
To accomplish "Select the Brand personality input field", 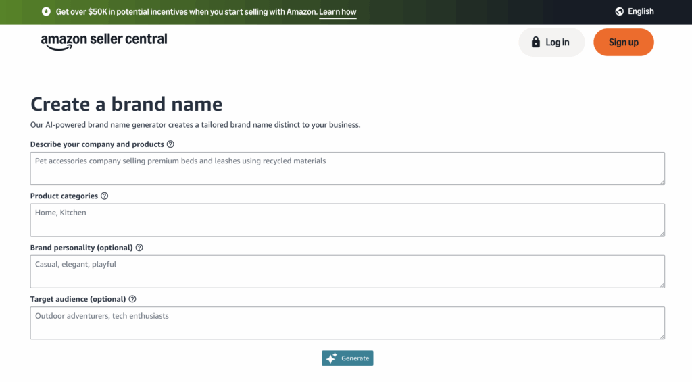I will point(347,271).
